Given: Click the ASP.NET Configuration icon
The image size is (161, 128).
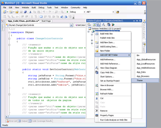Looking at the screenshot, I should [113, 25].
